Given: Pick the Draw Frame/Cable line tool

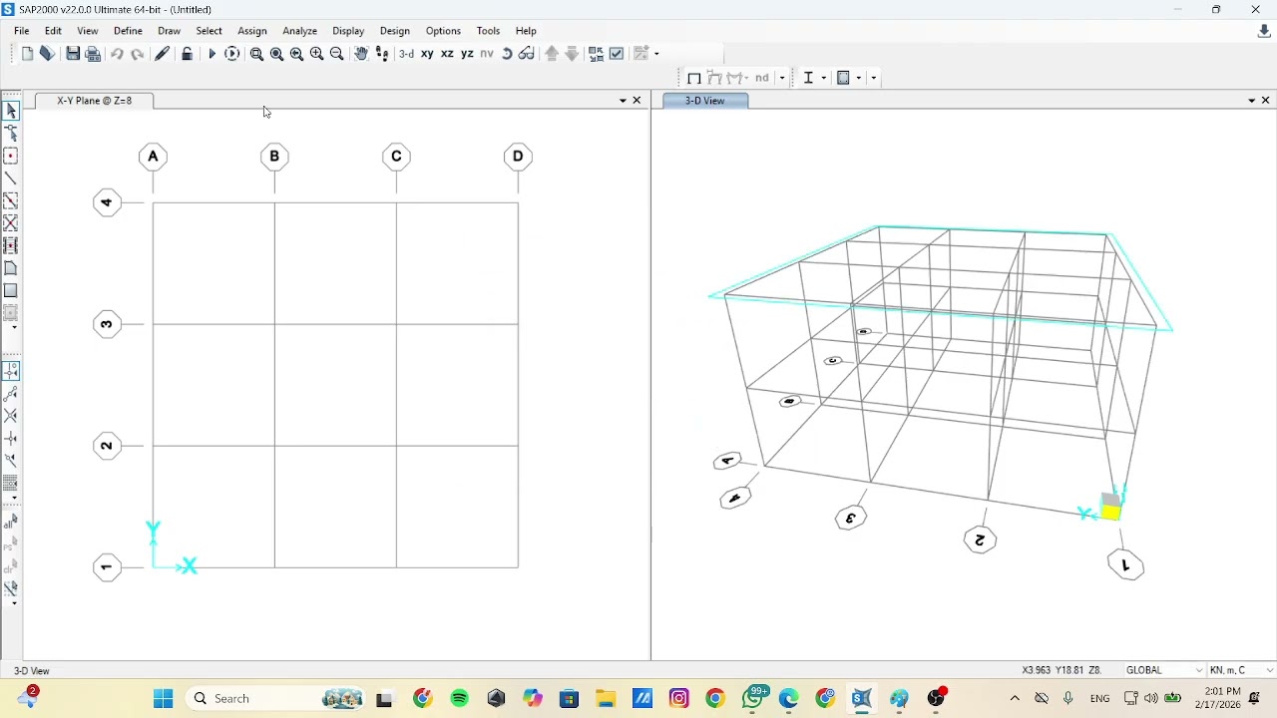Looking at the screenshot, I should [x=11, y=179].
